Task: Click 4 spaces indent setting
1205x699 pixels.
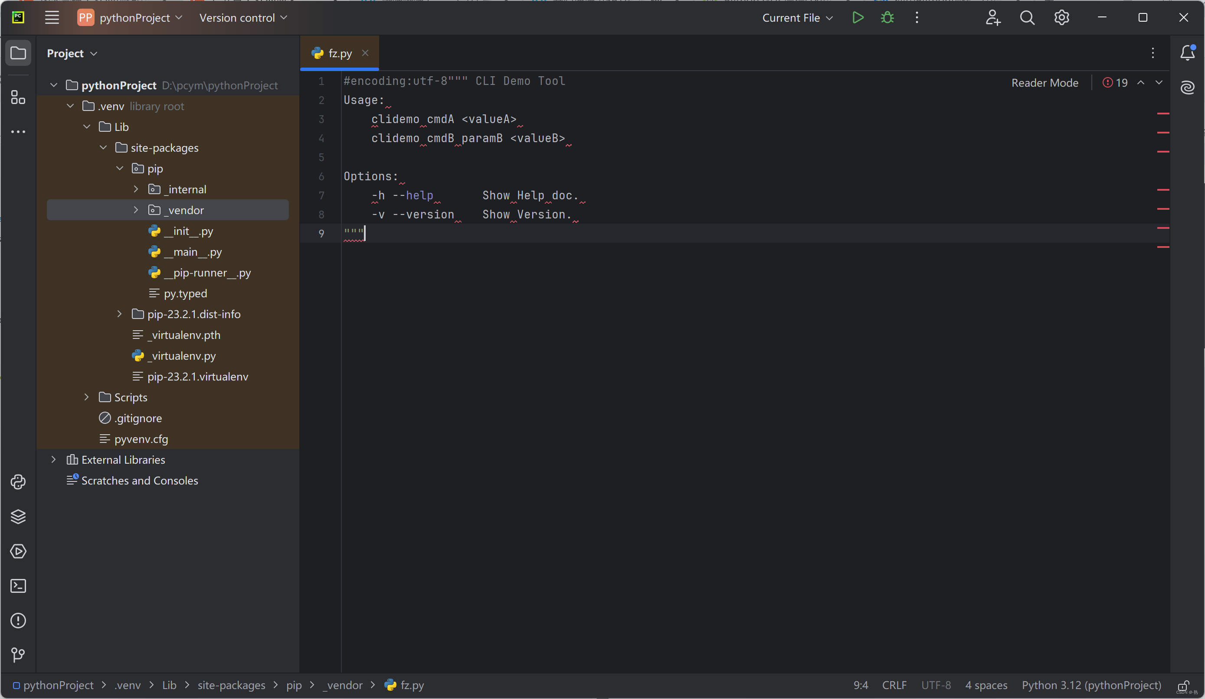Action: click(986, 685)
